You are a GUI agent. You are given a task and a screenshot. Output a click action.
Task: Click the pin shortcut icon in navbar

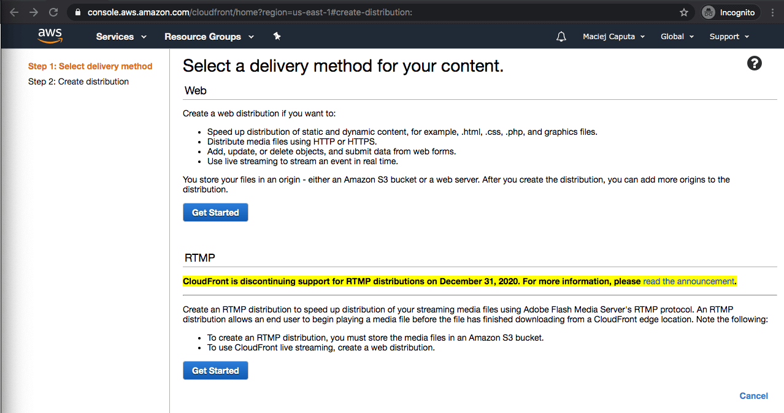tap(277, 37)
